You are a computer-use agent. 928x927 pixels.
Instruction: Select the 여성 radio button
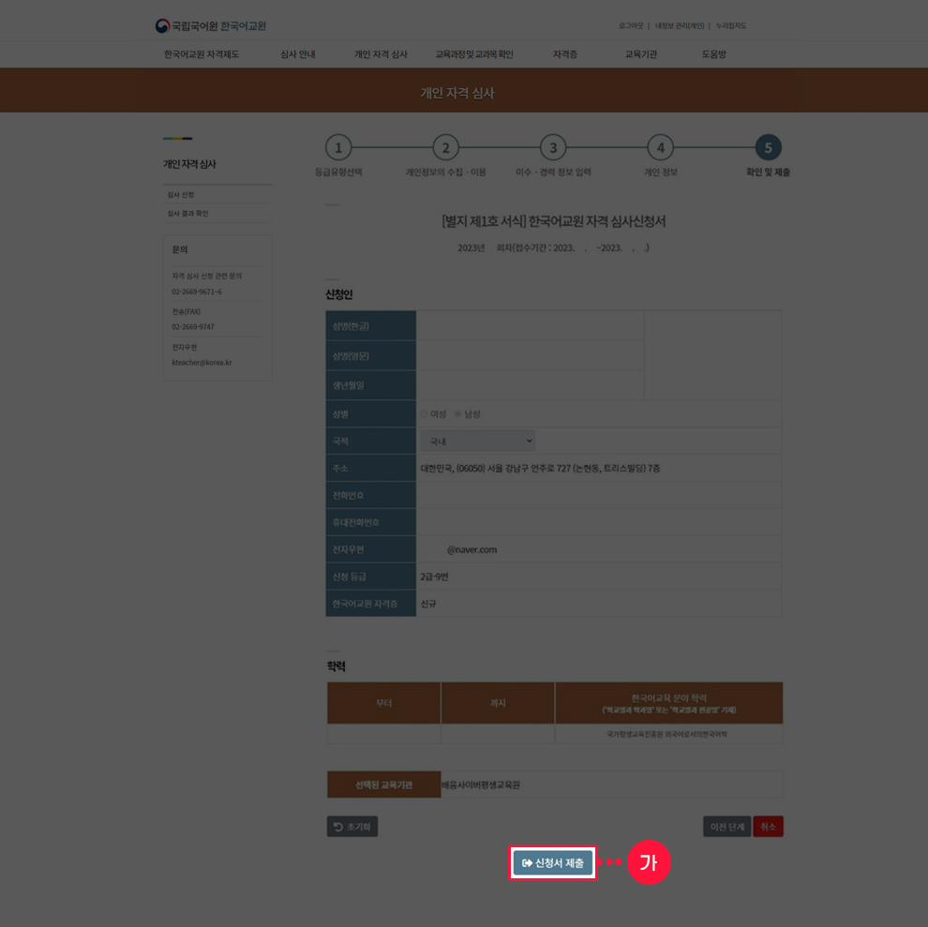pos(424,413)
